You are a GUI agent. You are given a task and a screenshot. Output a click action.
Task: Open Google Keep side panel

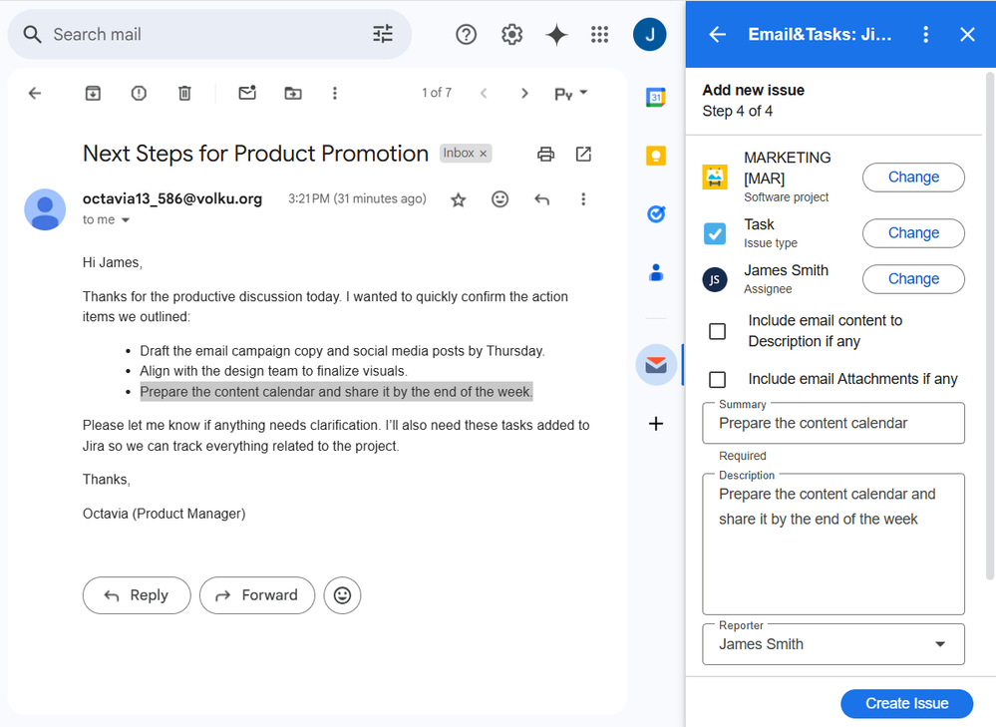(656, 156)
